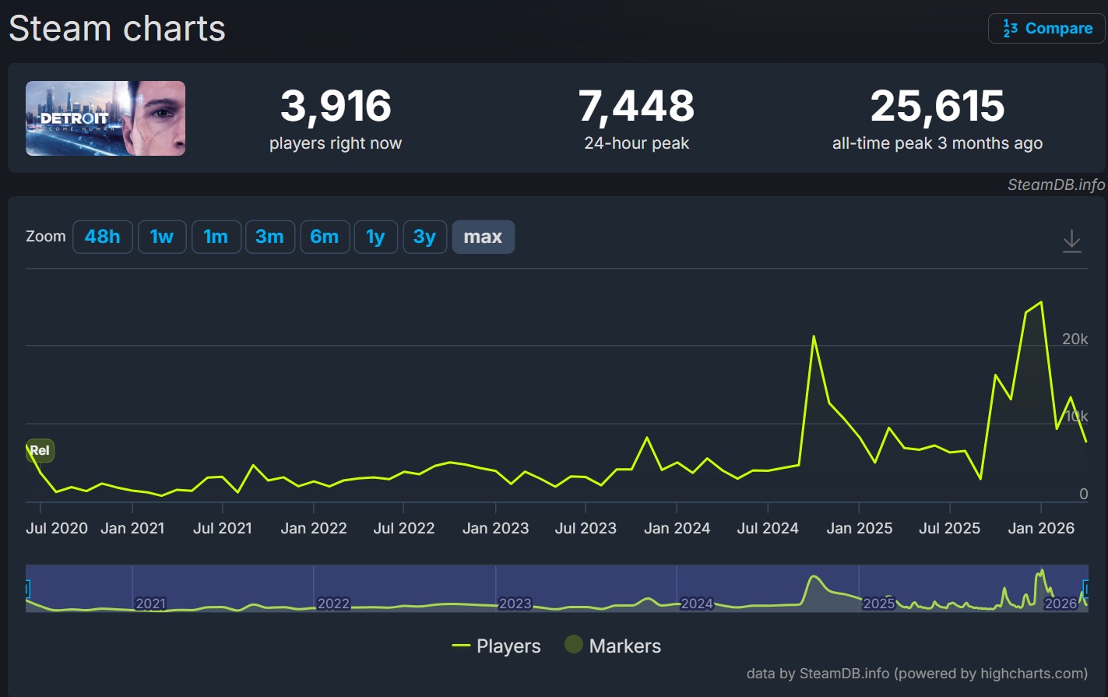Click the 'players right now' caption

[x=336, y=143]
